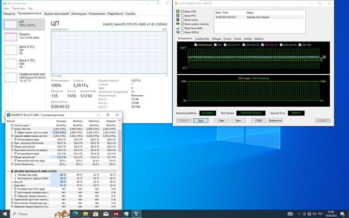This screenshot has height=218, width=349.
Task: Open the Параметры menu in Task Manager
Action: click(x=19, y=8)
